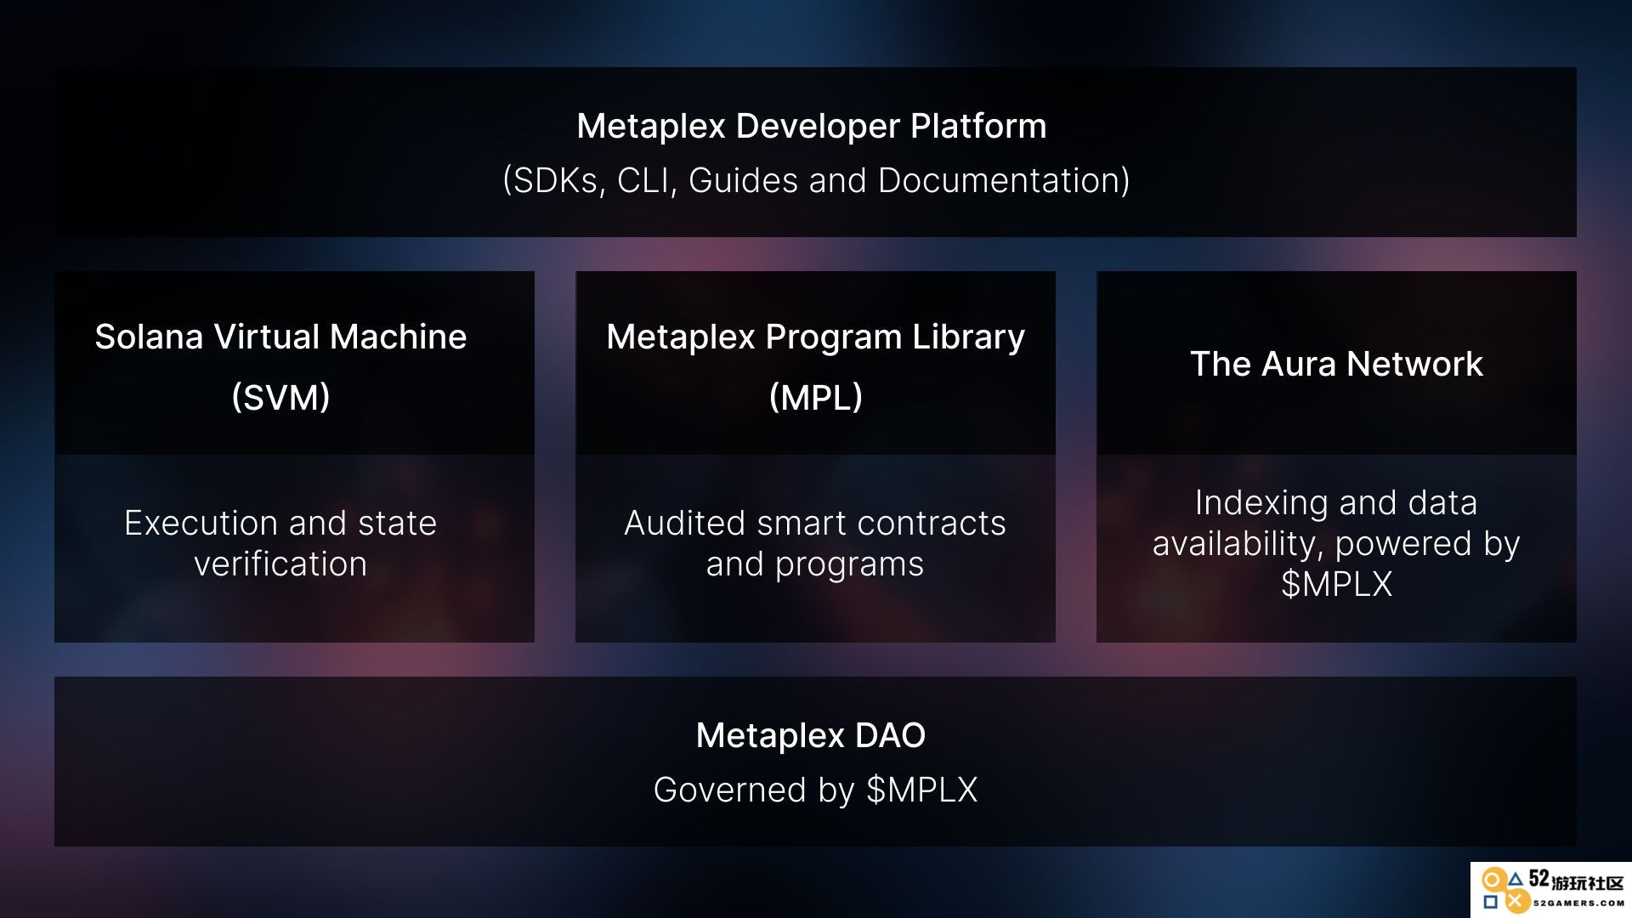This screenshot has width=1632, height=918.
Task: Click the Metaplex Developer Platform heading
Action: click(812, 126)
